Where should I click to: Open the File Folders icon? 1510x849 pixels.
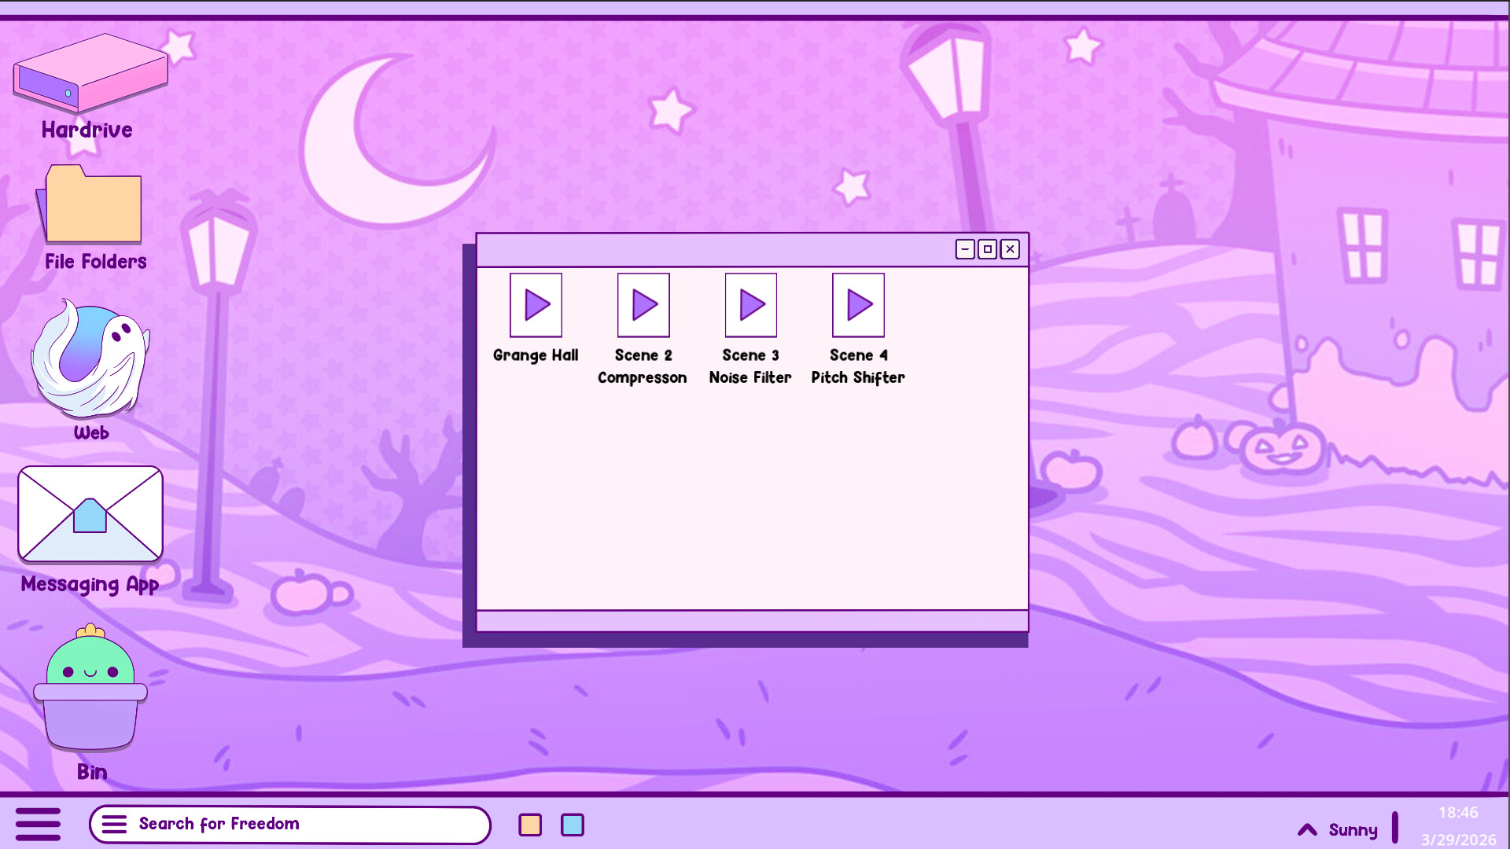[x=93, y=206]
